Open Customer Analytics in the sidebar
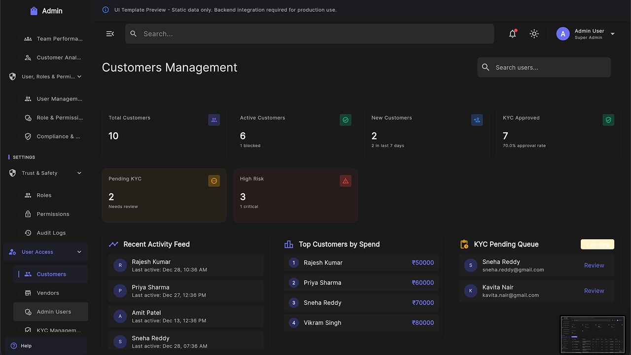631x355 pixels. point(51,58)
